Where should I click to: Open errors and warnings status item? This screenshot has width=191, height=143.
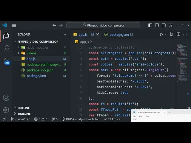pos(41,119)
